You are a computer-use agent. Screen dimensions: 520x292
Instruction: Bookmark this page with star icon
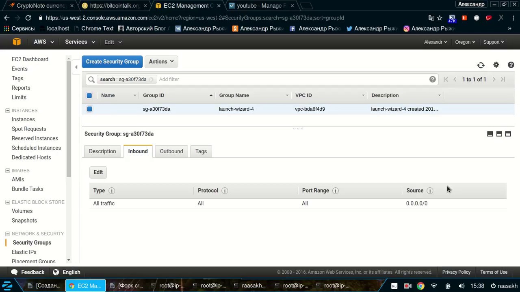(440, 18)
